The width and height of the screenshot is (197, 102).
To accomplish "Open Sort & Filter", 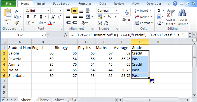I will point(171,17).
